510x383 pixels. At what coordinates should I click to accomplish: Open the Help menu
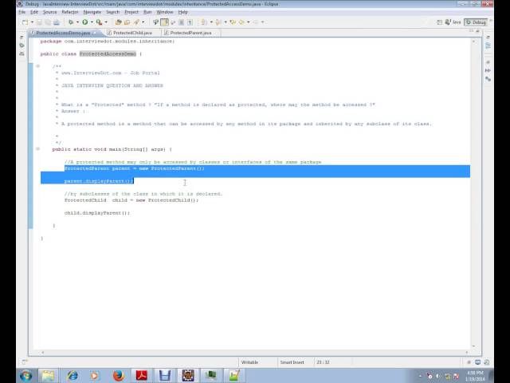click(182, 12)
